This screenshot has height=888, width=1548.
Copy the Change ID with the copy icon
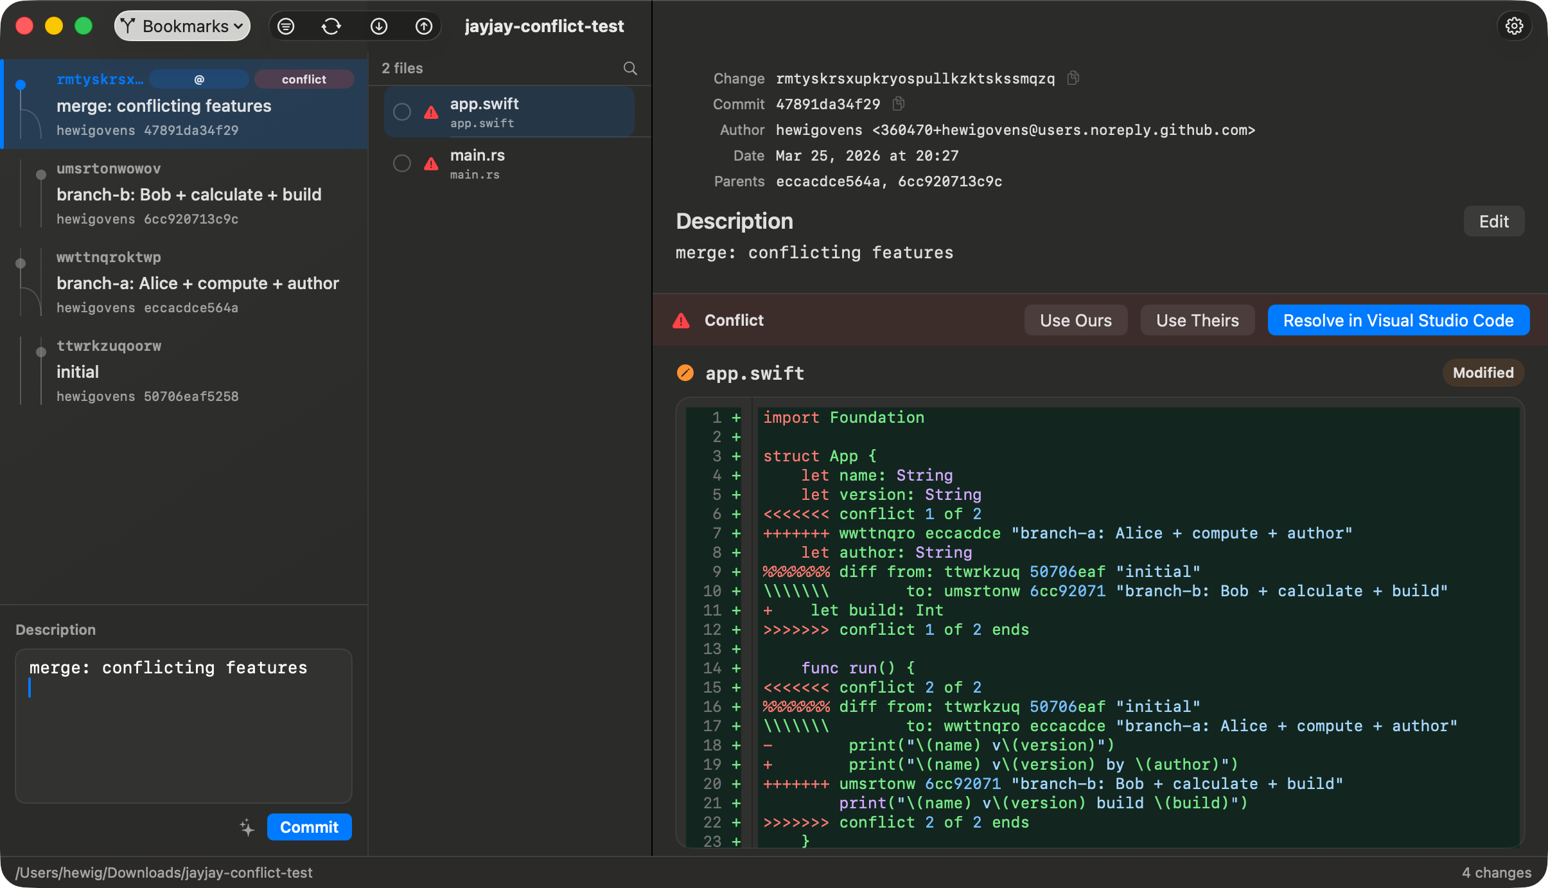pyautogui.click(x=1073, y=78)
